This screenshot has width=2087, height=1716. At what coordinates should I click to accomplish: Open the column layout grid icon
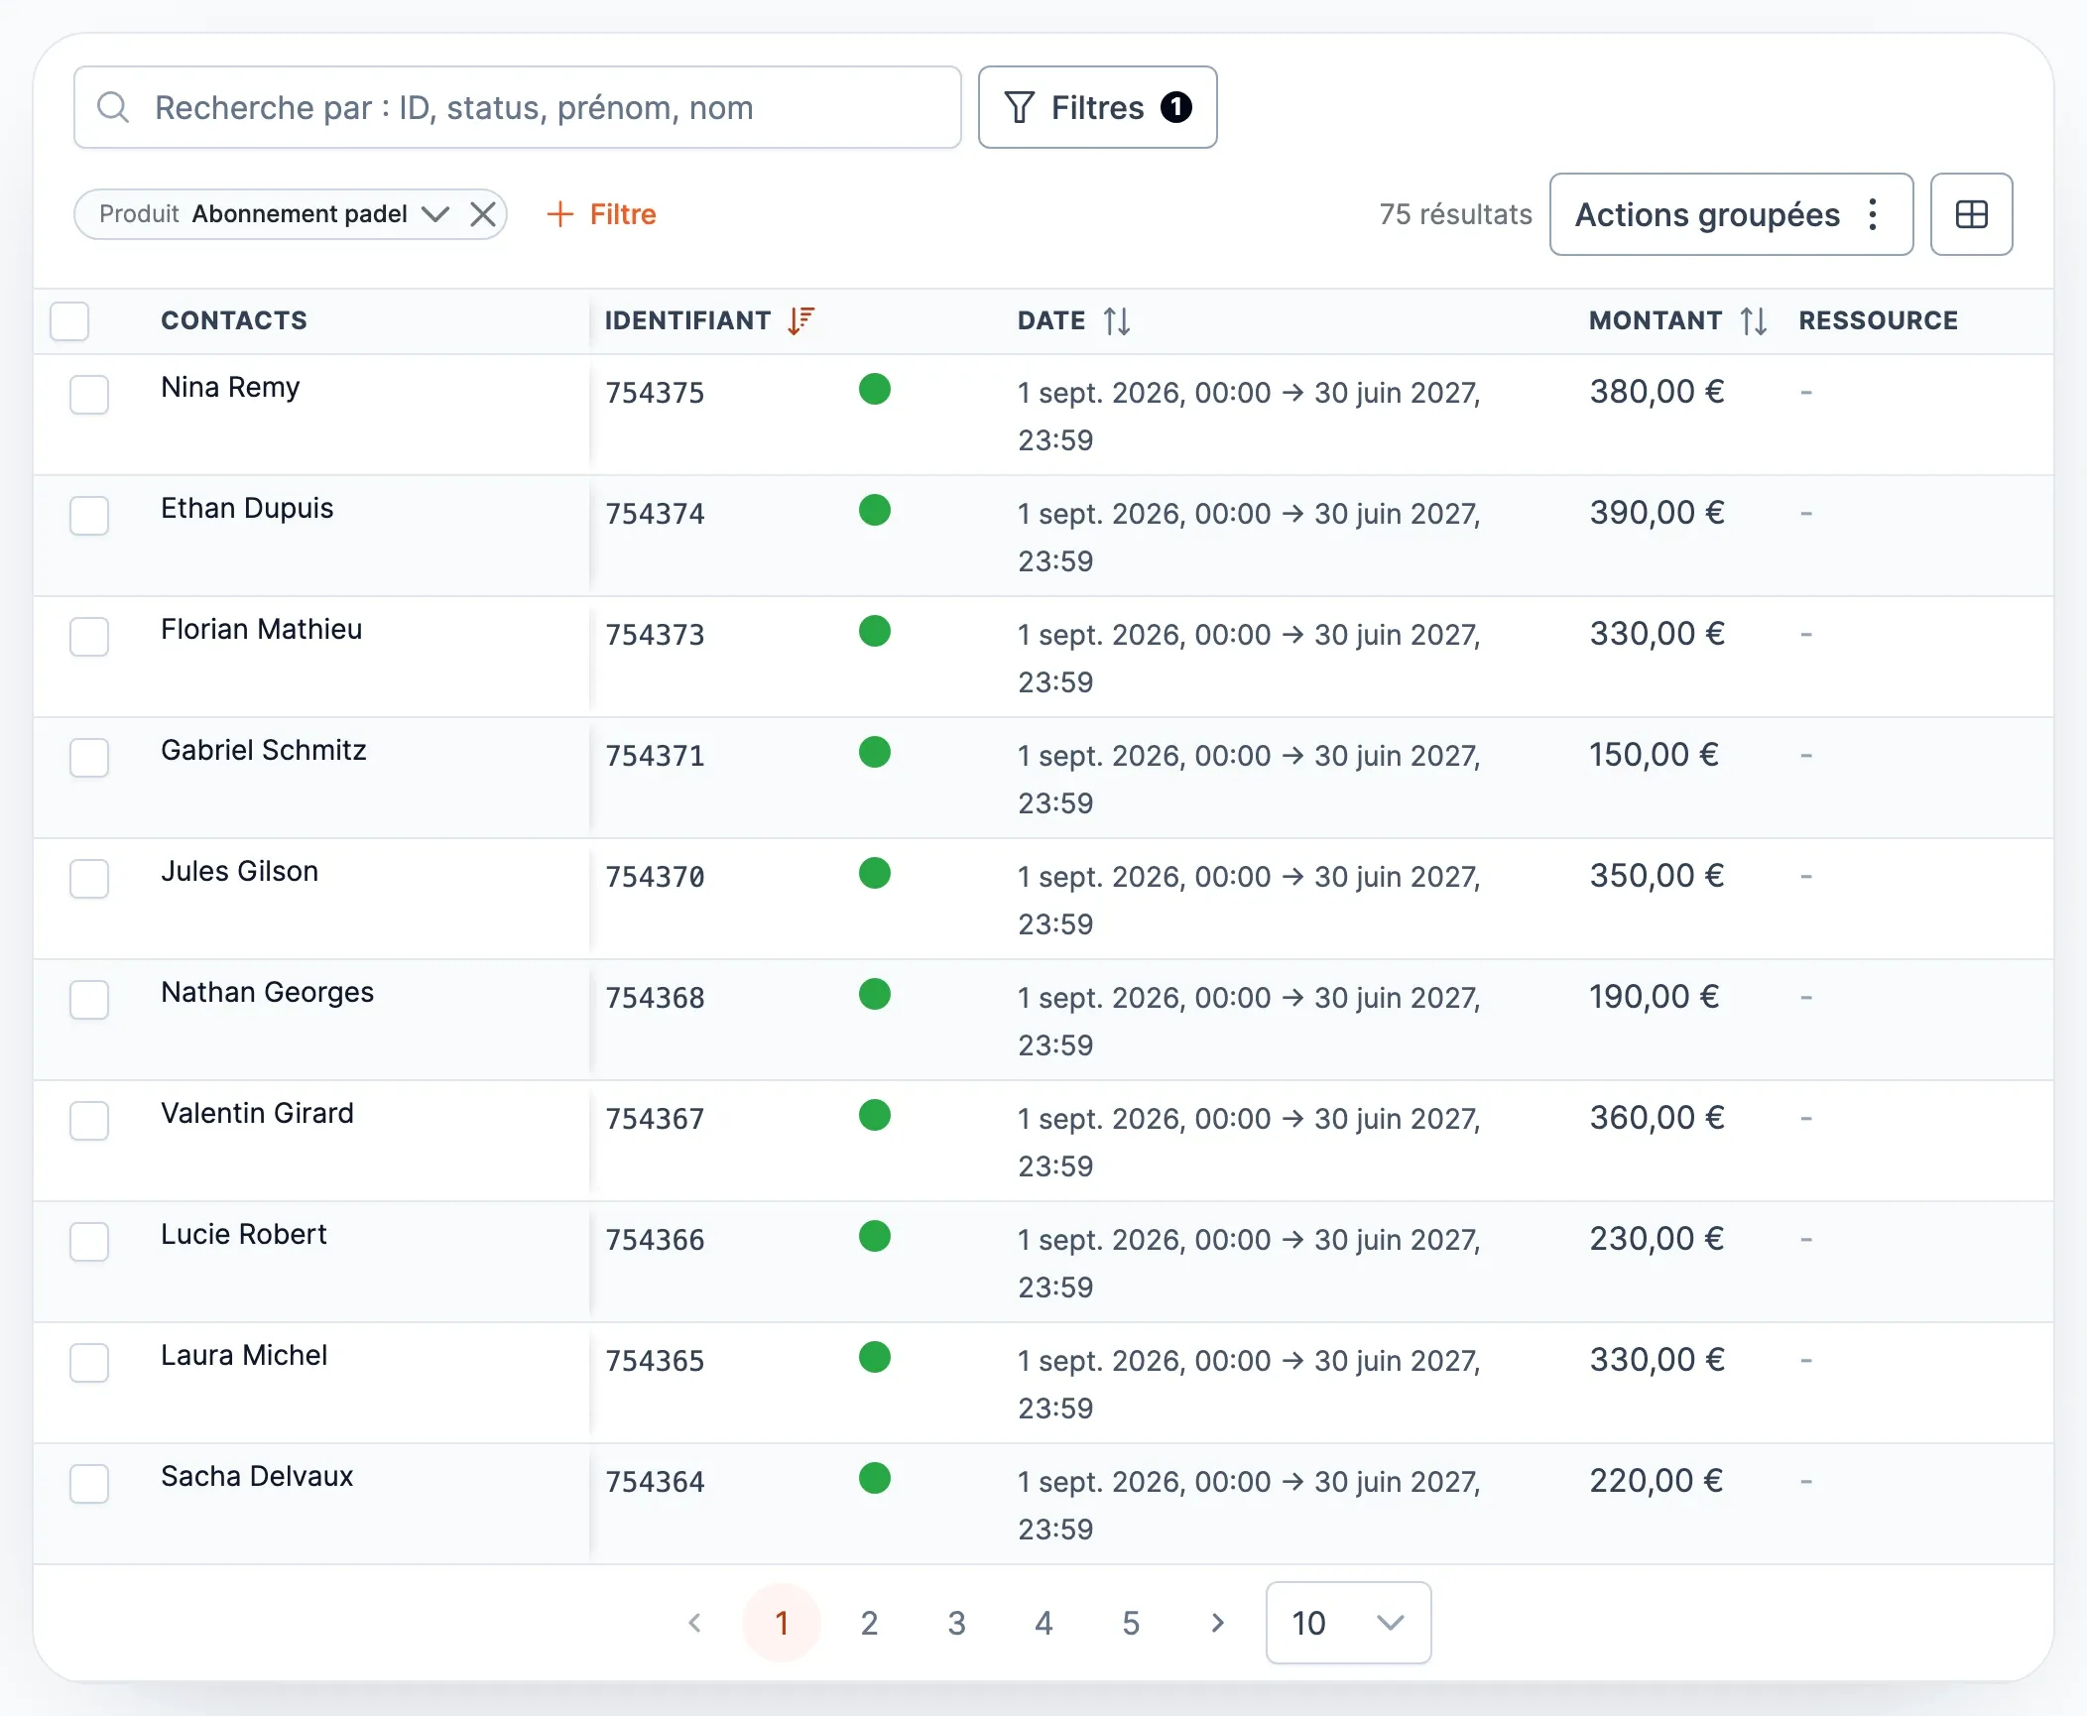click(1971, 214)
